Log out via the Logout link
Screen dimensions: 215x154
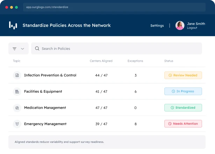pyautogui.click(x=192, y=28)
